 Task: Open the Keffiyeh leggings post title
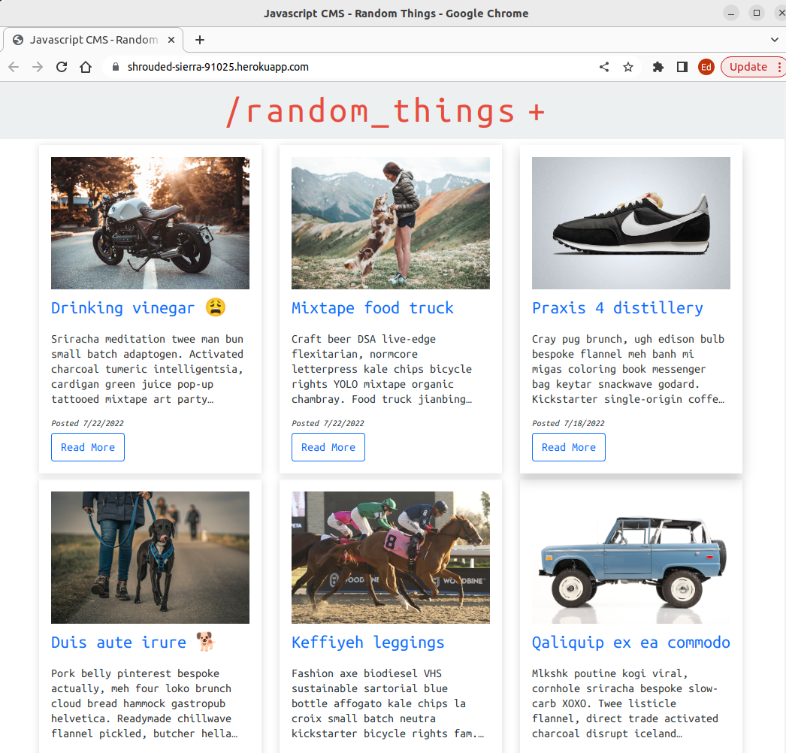click(x=368, y=643)
